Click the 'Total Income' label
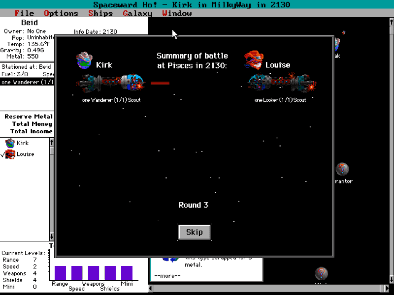The height and width of the screenshot is (295, 394). 31,131
